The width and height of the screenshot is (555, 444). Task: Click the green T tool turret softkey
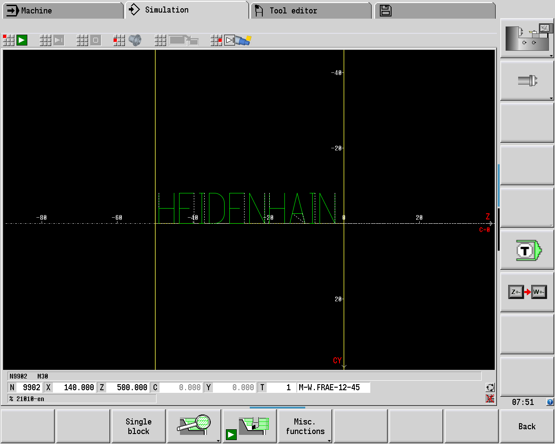[527, 250]
